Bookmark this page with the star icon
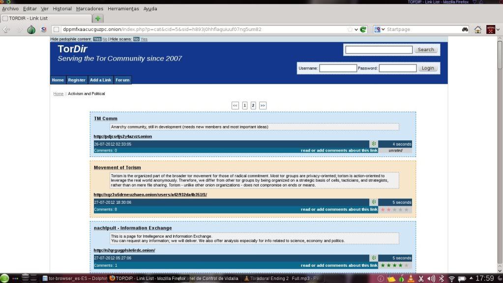 [x=350, y=29]
